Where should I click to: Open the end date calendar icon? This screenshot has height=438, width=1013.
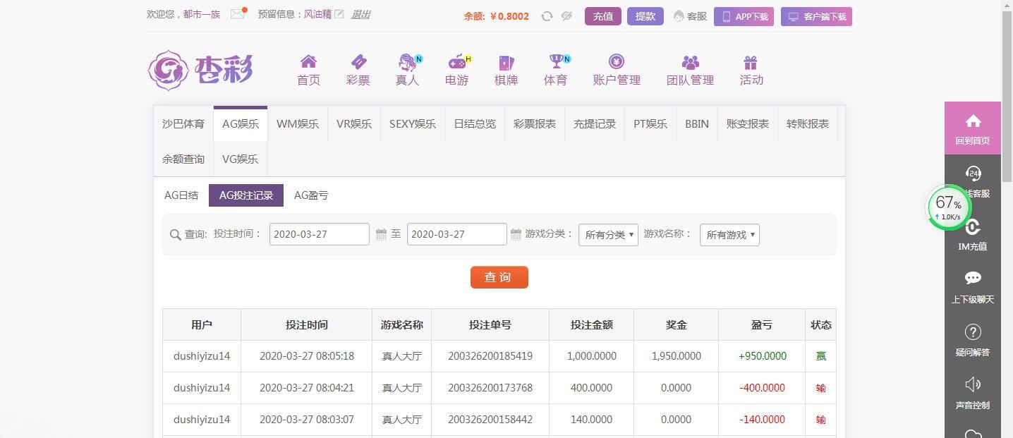coord(516,234)
